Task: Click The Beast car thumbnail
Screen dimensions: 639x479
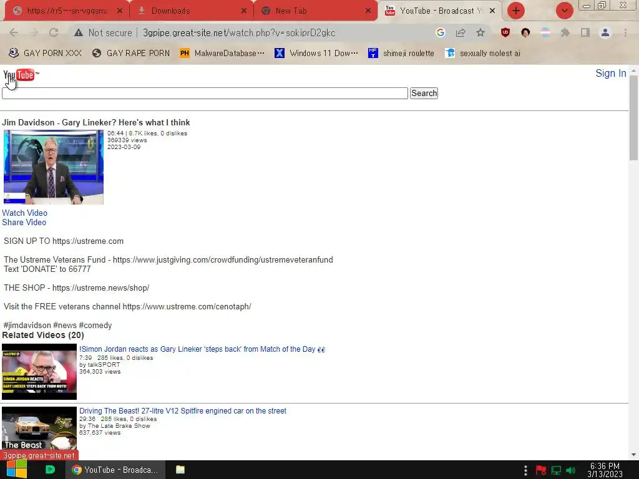Action: (39, 428)
